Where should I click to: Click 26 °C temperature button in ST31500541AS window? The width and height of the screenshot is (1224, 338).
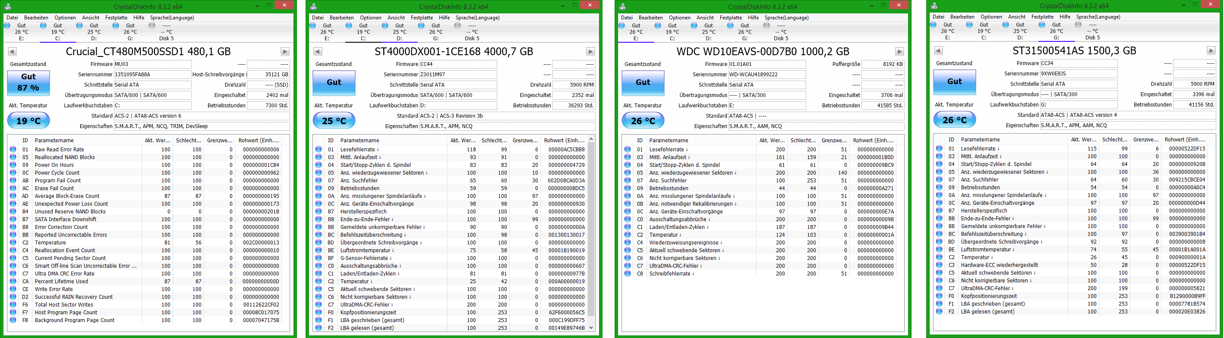click(x=955, y=119)
